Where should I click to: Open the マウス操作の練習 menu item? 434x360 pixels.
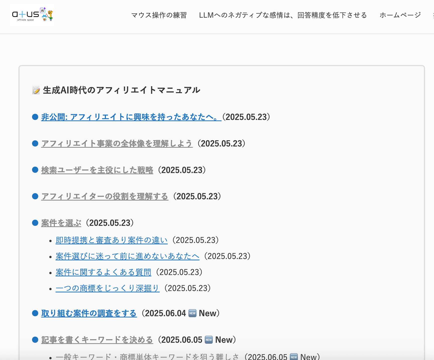159,15
